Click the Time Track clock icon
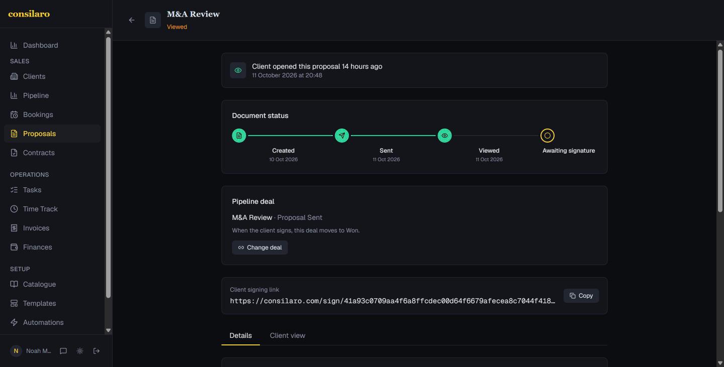This screenshot has height=367, width=724. (14, 209)
